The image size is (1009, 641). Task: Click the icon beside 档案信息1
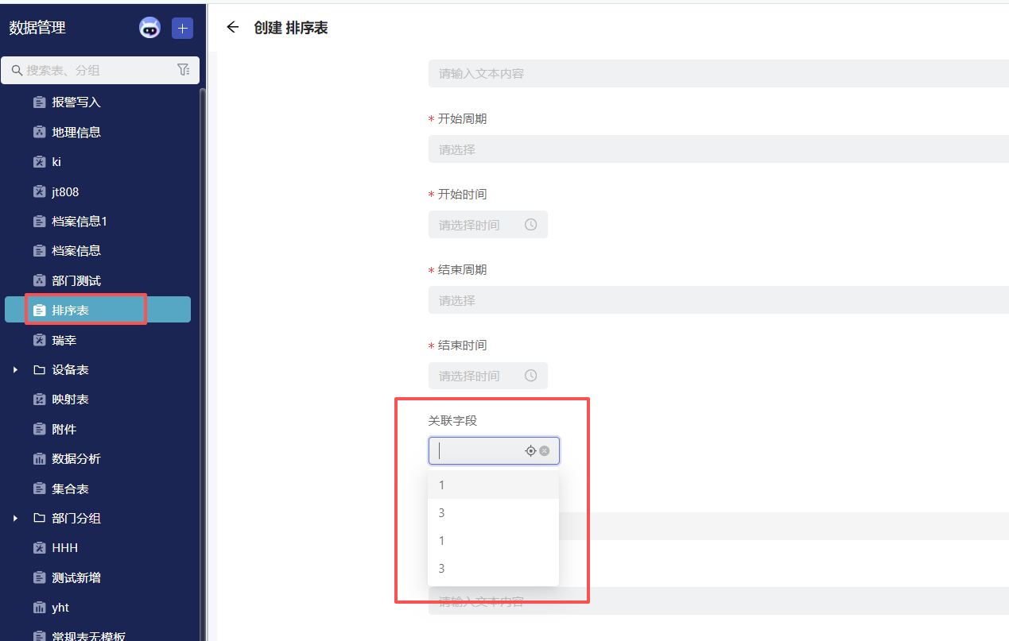[39, 222]
